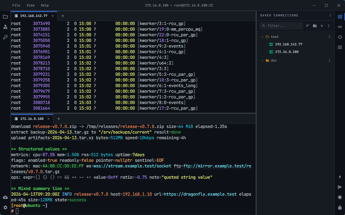The height and width of the screenshot is (215, 345).
Task: Expand the dev folder chevron
Action: coord(262,60)
